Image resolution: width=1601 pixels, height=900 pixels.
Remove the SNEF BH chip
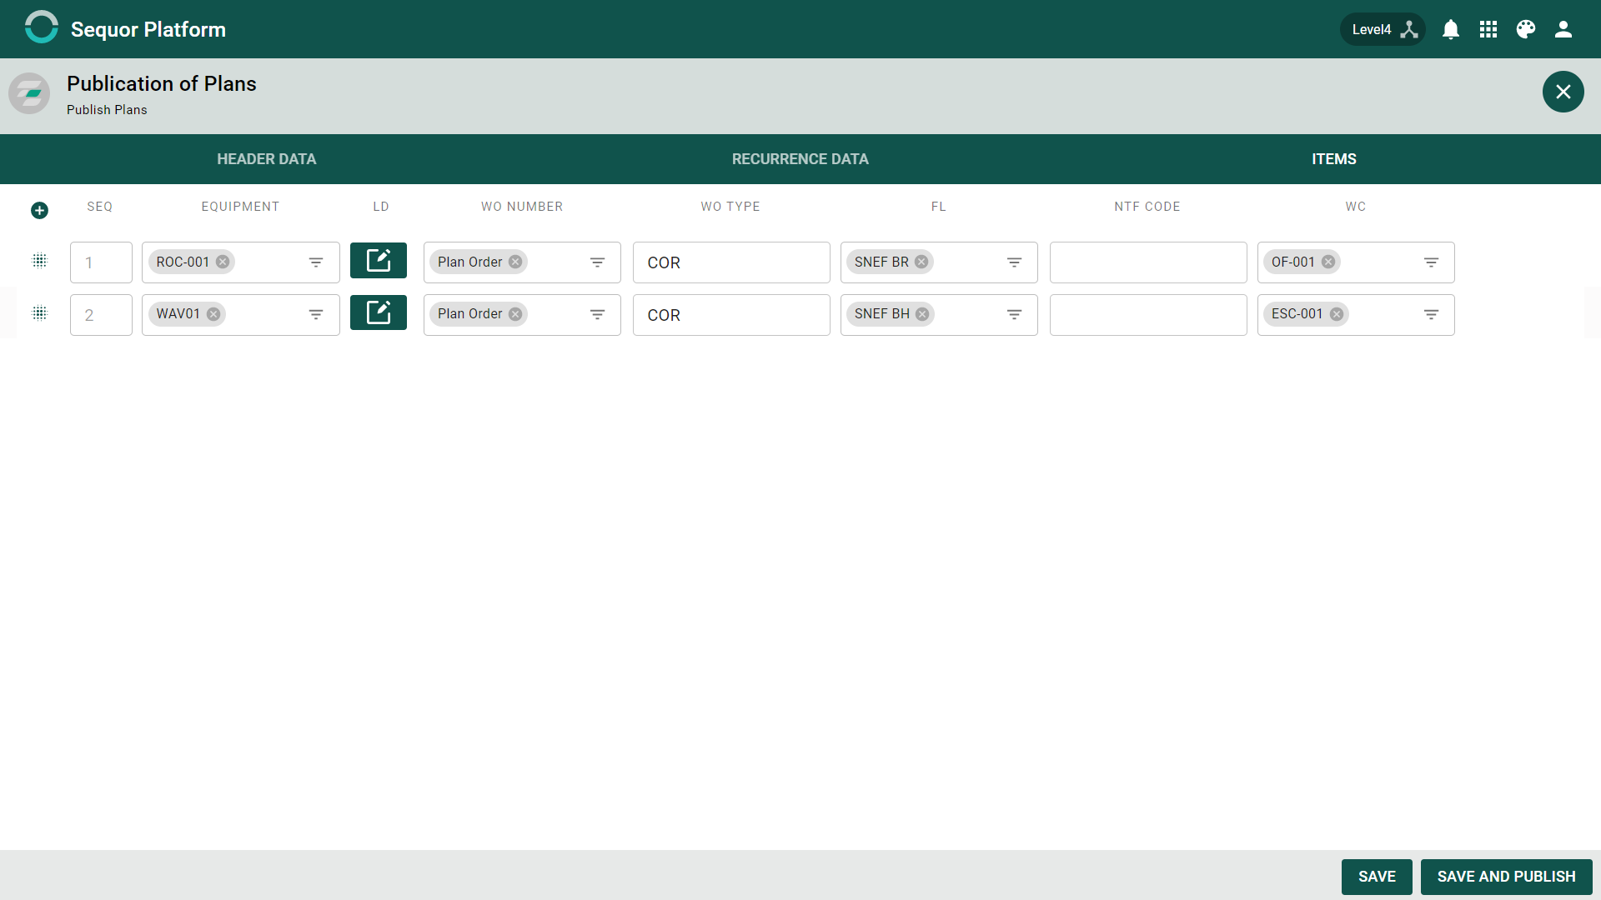click(922, 314)
